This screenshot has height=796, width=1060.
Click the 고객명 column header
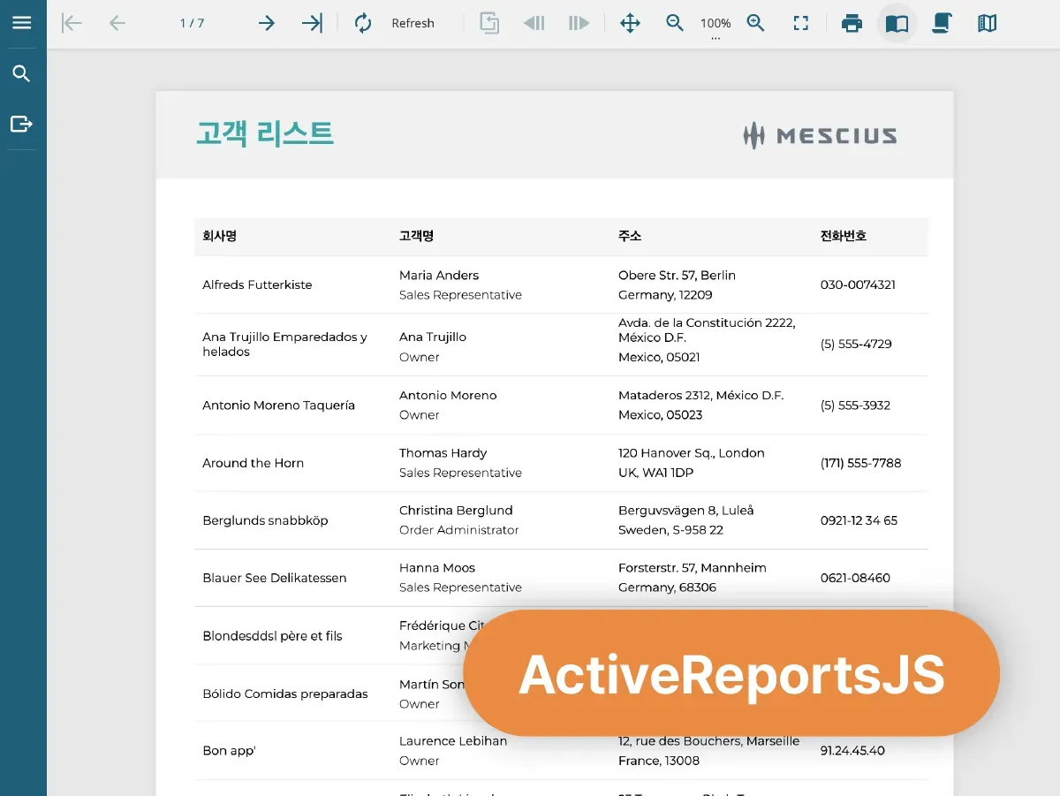click(416, 236)
